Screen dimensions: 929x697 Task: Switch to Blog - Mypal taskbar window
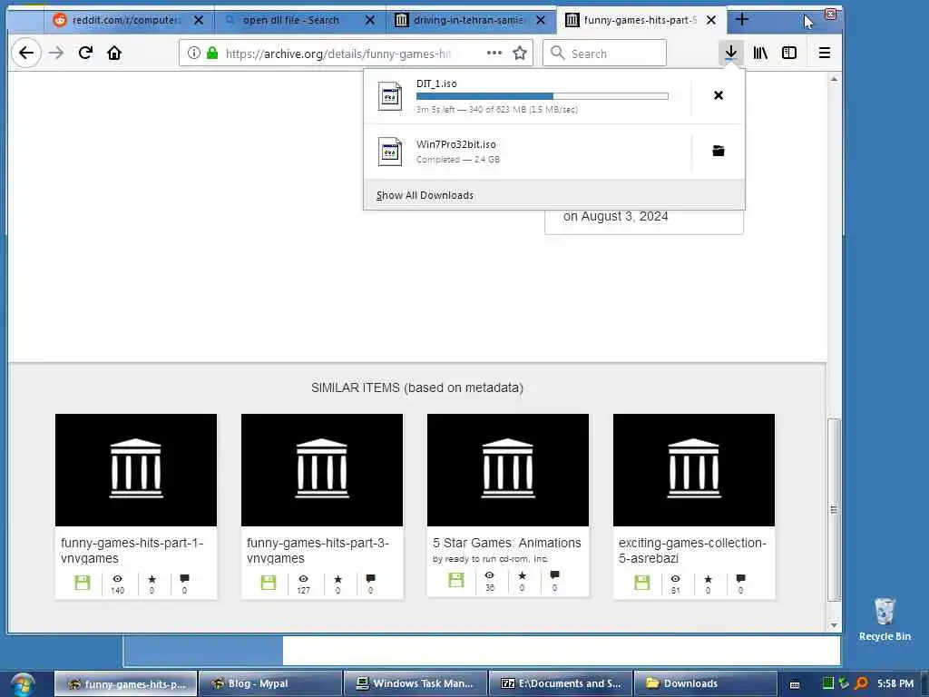pyautogui.click(x=270, y=683)
